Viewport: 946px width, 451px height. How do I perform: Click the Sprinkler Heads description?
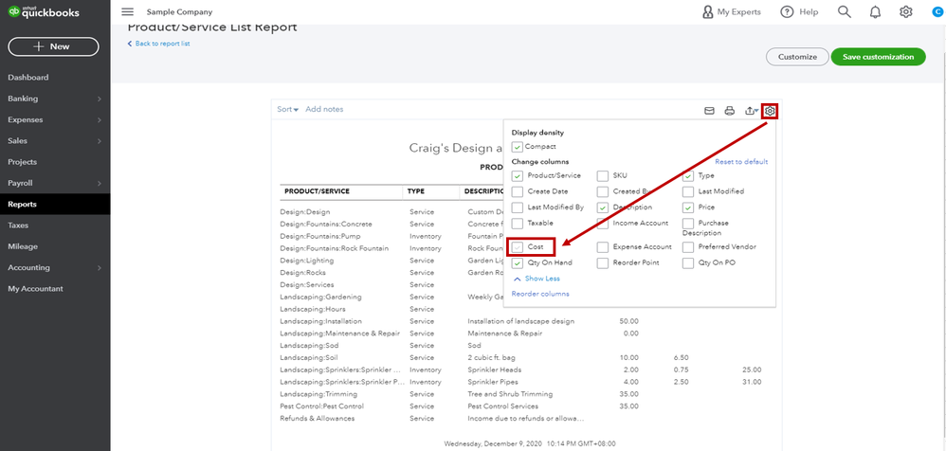(x=494, y=370)
